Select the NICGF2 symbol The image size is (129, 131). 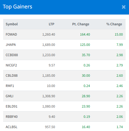pyautogui.click(x=11, y=65)
